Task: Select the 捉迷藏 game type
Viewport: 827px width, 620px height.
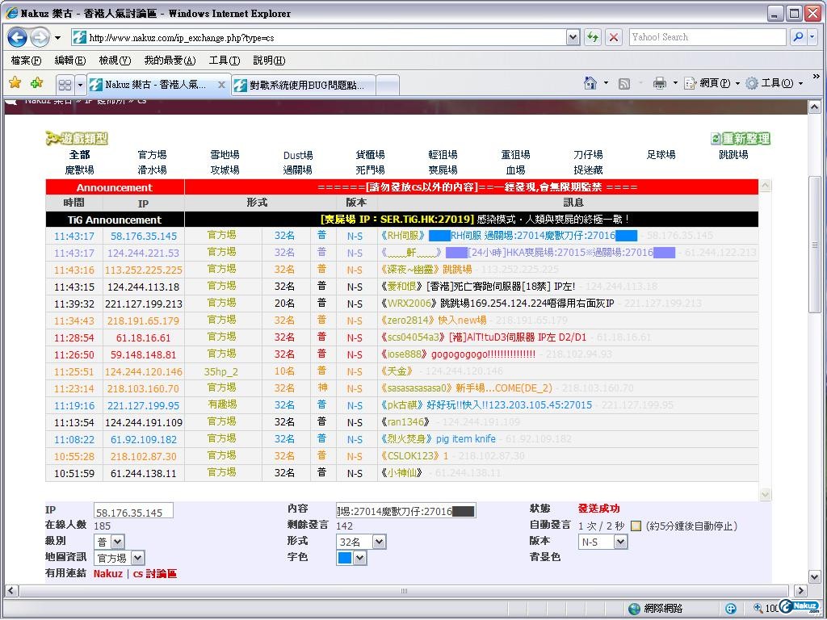Action: pos(588,170)
